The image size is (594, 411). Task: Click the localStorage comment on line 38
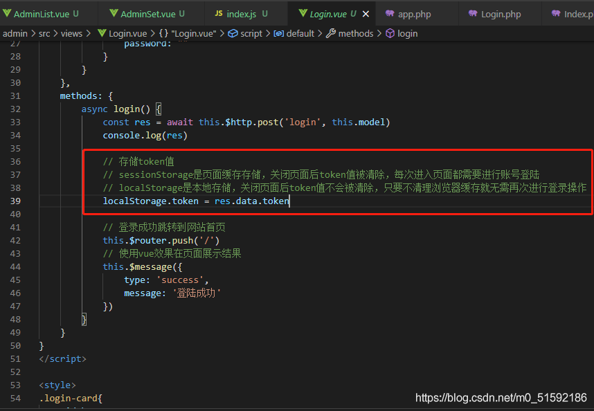(x=344, y=188)
